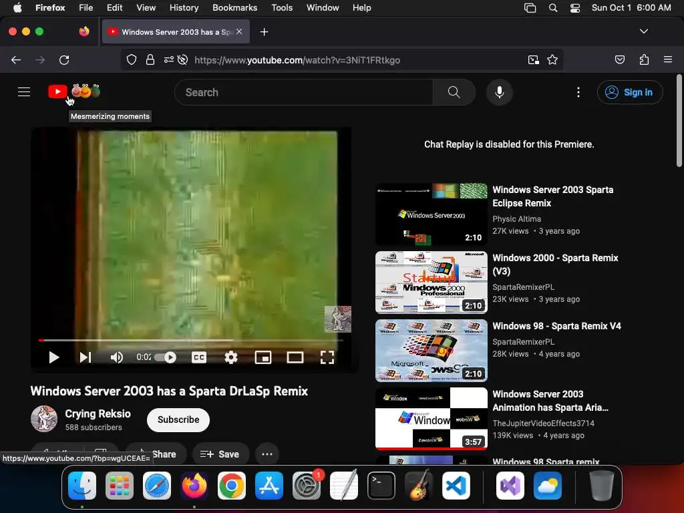
Task: Open a new tab
Action: (264, 32)
